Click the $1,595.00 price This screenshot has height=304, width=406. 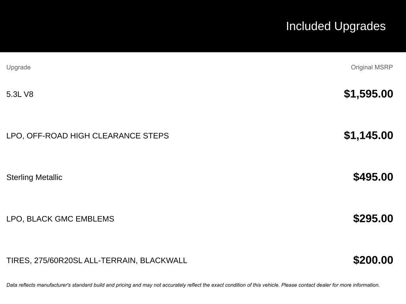(x=368, y=94)
